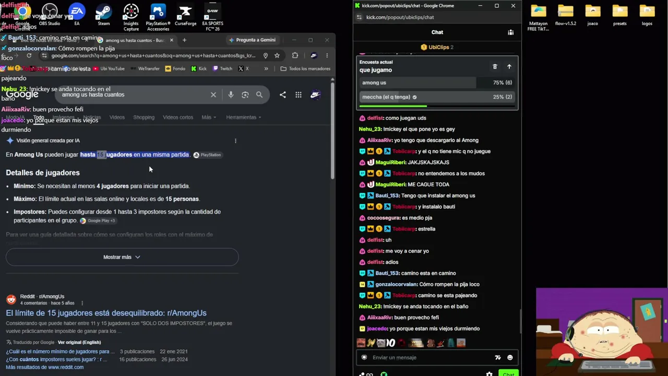Open 7TV emotes in chat input
The image size is (668, 376).
coord(497,358)
